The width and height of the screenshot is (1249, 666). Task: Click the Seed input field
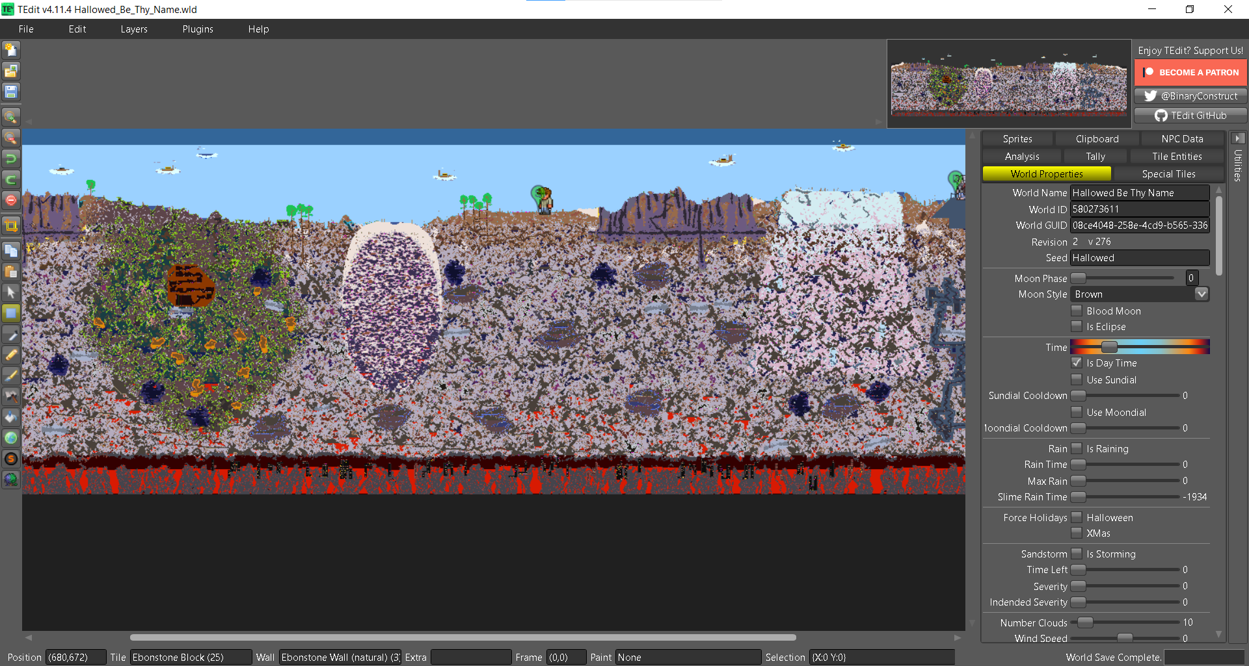click(x=1140, y=257)
